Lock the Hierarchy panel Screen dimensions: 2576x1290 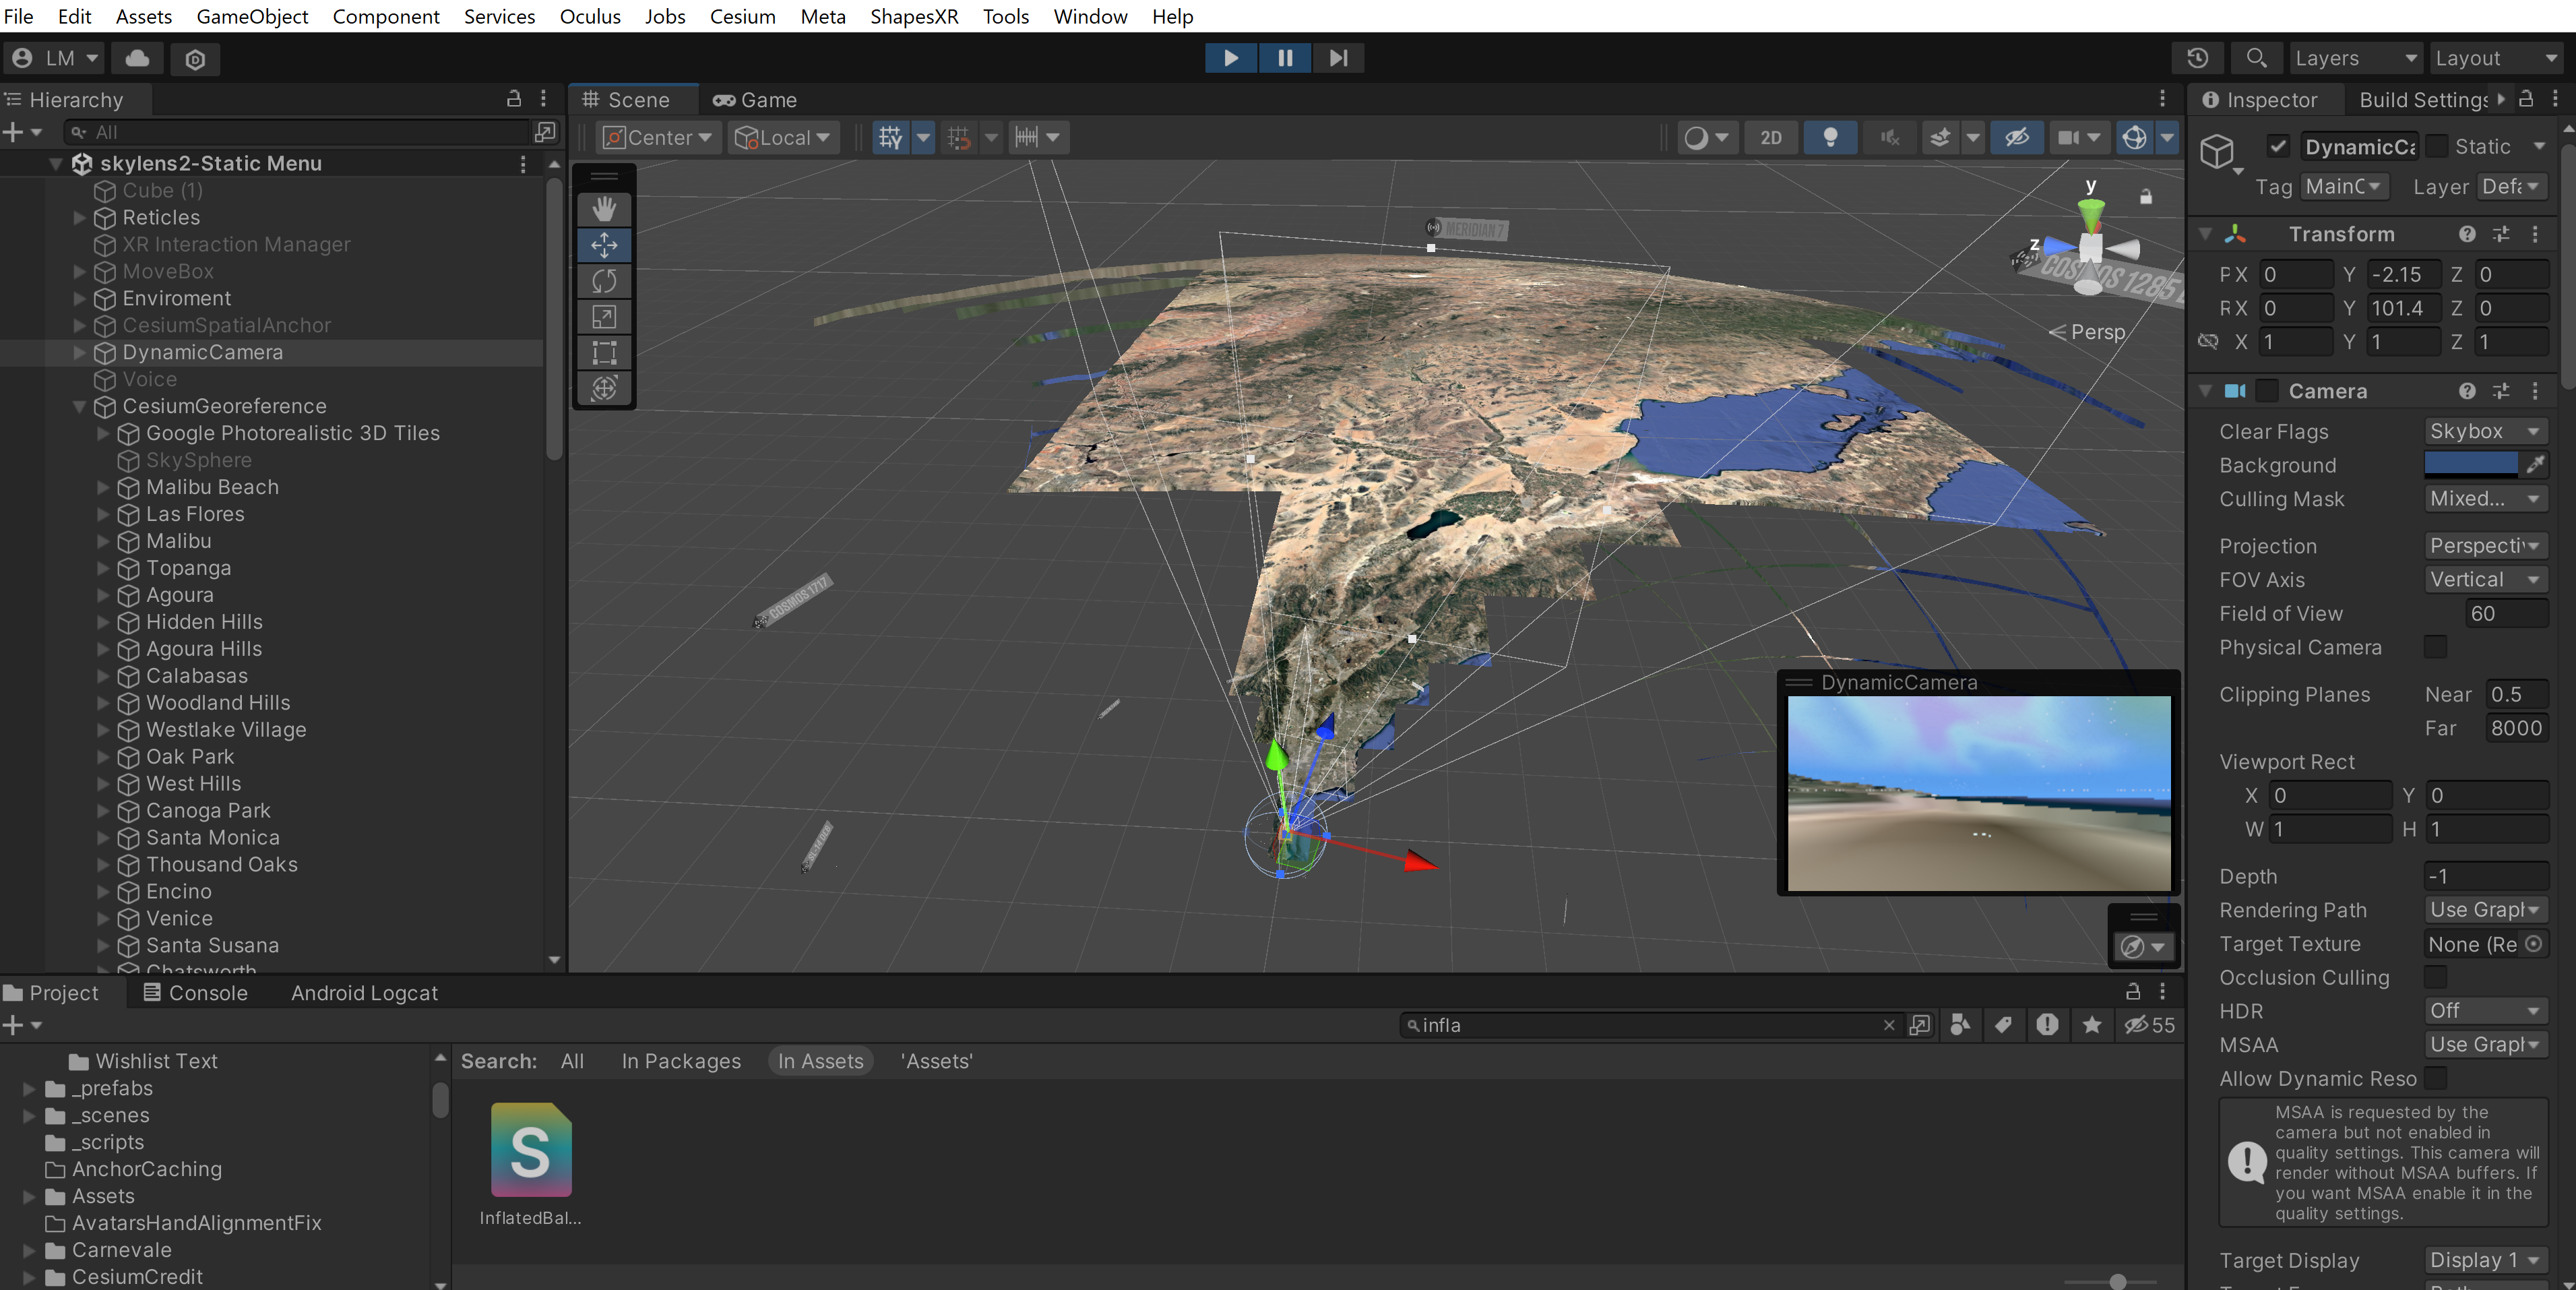pyautogui.click(x=514, y=98)
